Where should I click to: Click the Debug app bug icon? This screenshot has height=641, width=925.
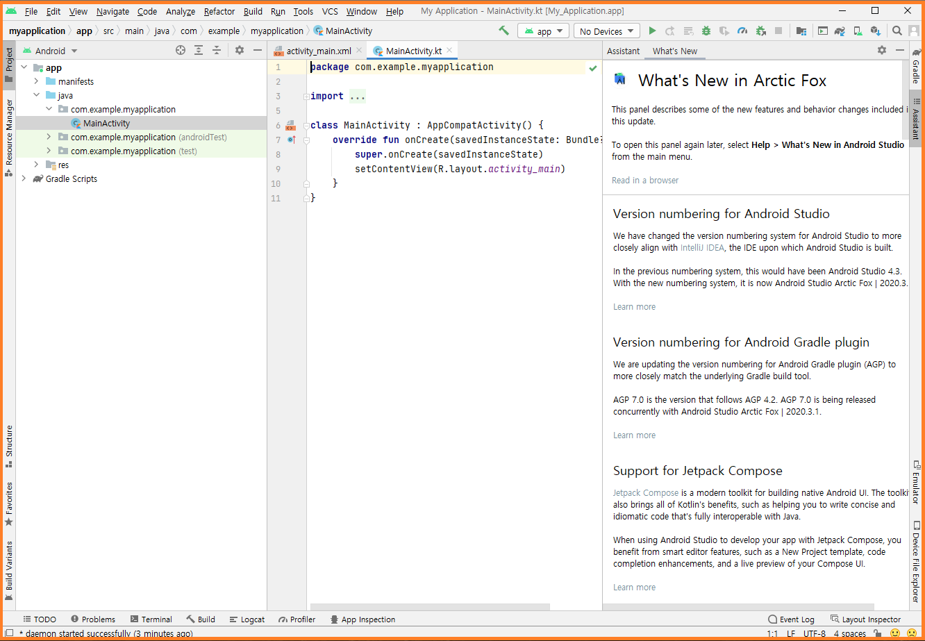[706, 31]
